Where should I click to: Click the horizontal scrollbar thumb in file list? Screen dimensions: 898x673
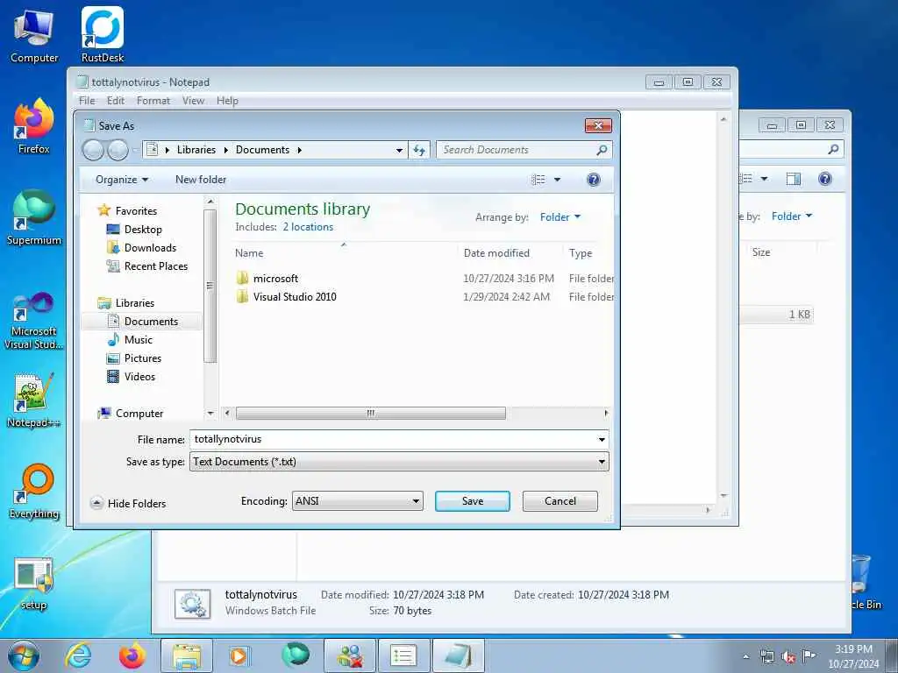pyautogui.click(x=371, y=414)
